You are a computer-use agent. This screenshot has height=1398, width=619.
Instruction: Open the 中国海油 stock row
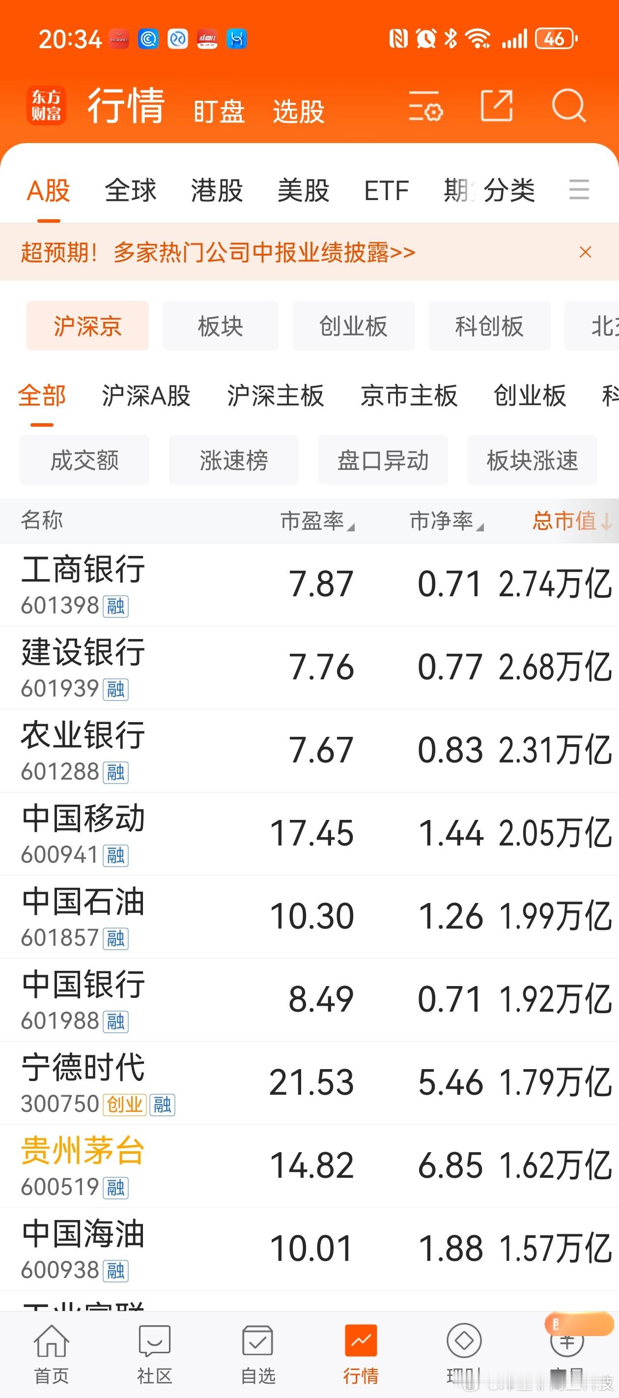(x=309, y=1249)
